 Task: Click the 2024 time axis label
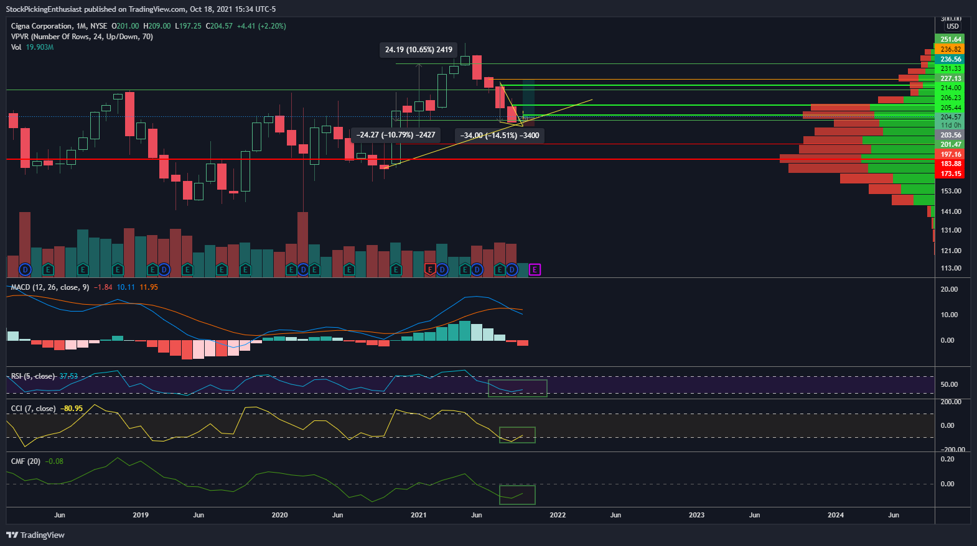click(x=836, y=515)
